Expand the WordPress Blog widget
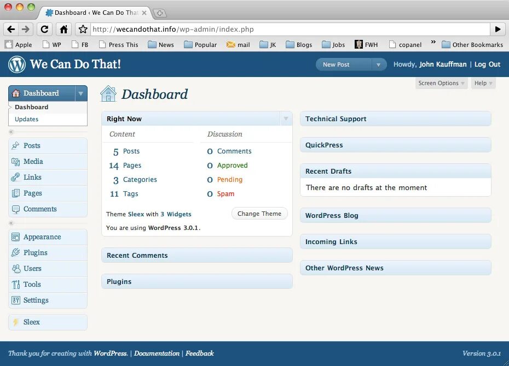This screenshot has width=509, height=366. [395, 216]
